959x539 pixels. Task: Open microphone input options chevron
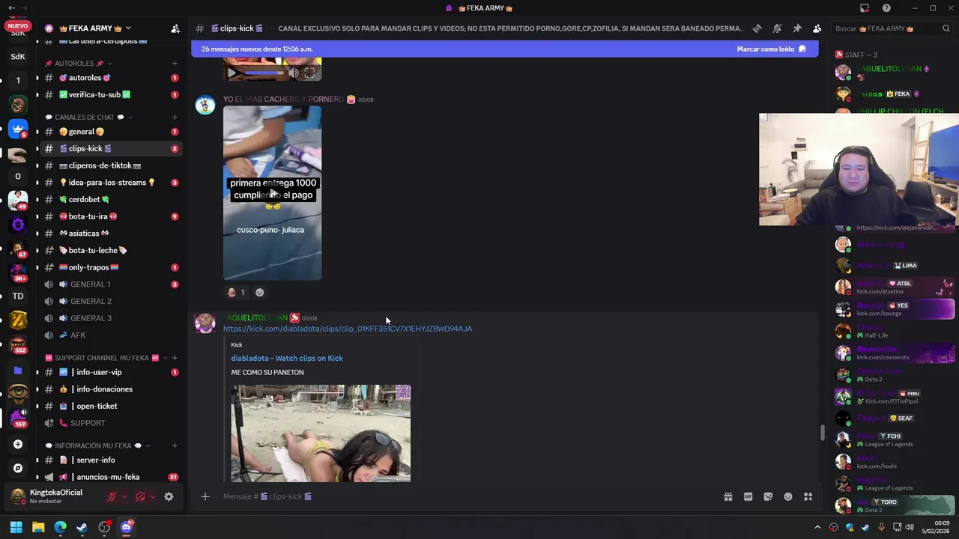pyautogui.click(x=124, y=496)
